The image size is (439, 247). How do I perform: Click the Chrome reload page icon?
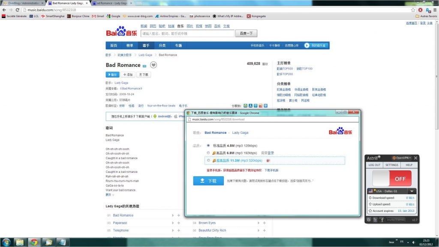[x=17, y=10]
